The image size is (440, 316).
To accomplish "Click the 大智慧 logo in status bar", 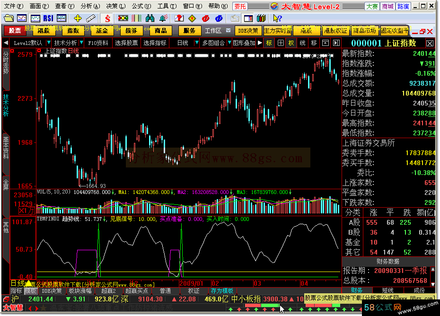I will [13, 308].
